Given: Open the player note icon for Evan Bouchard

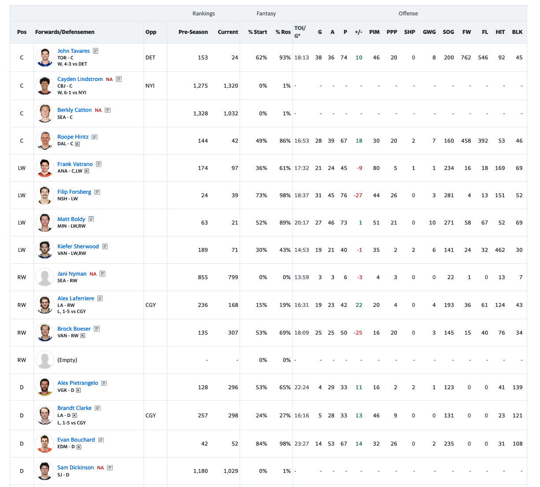Looking at the screenshot, I should tap(101, 440).
